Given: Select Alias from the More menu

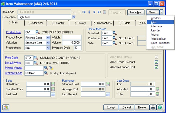Looking at the screenshot, I should (154, 22).
